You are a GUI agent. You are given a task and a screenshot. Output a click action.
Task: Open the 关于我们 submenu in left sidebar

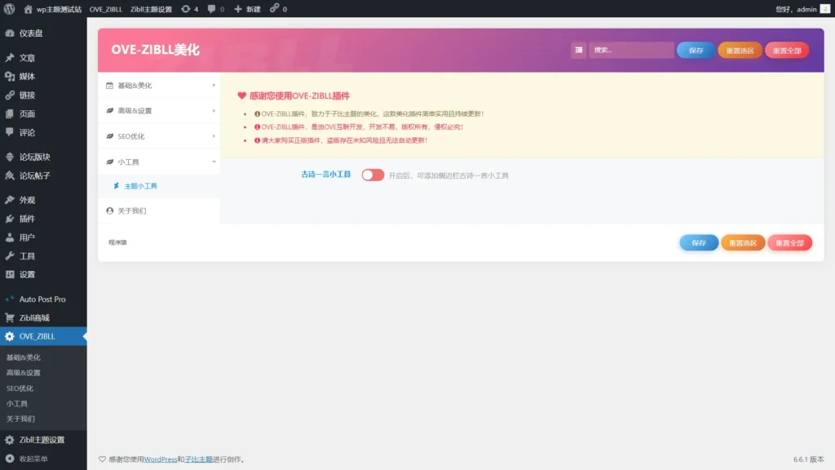[20, 419]
